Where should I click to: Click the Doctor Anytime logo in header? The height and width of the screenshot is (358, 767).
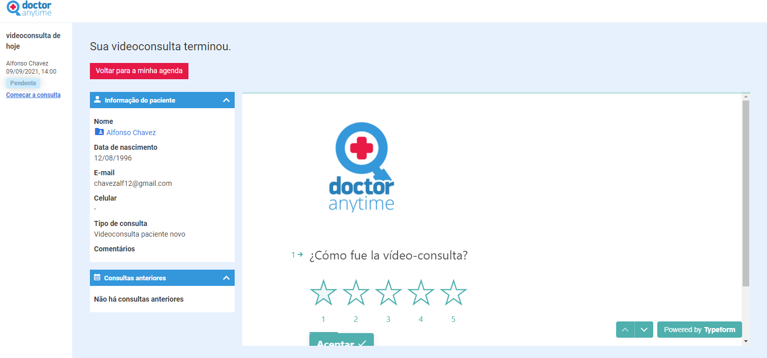(x=29, y=9)
